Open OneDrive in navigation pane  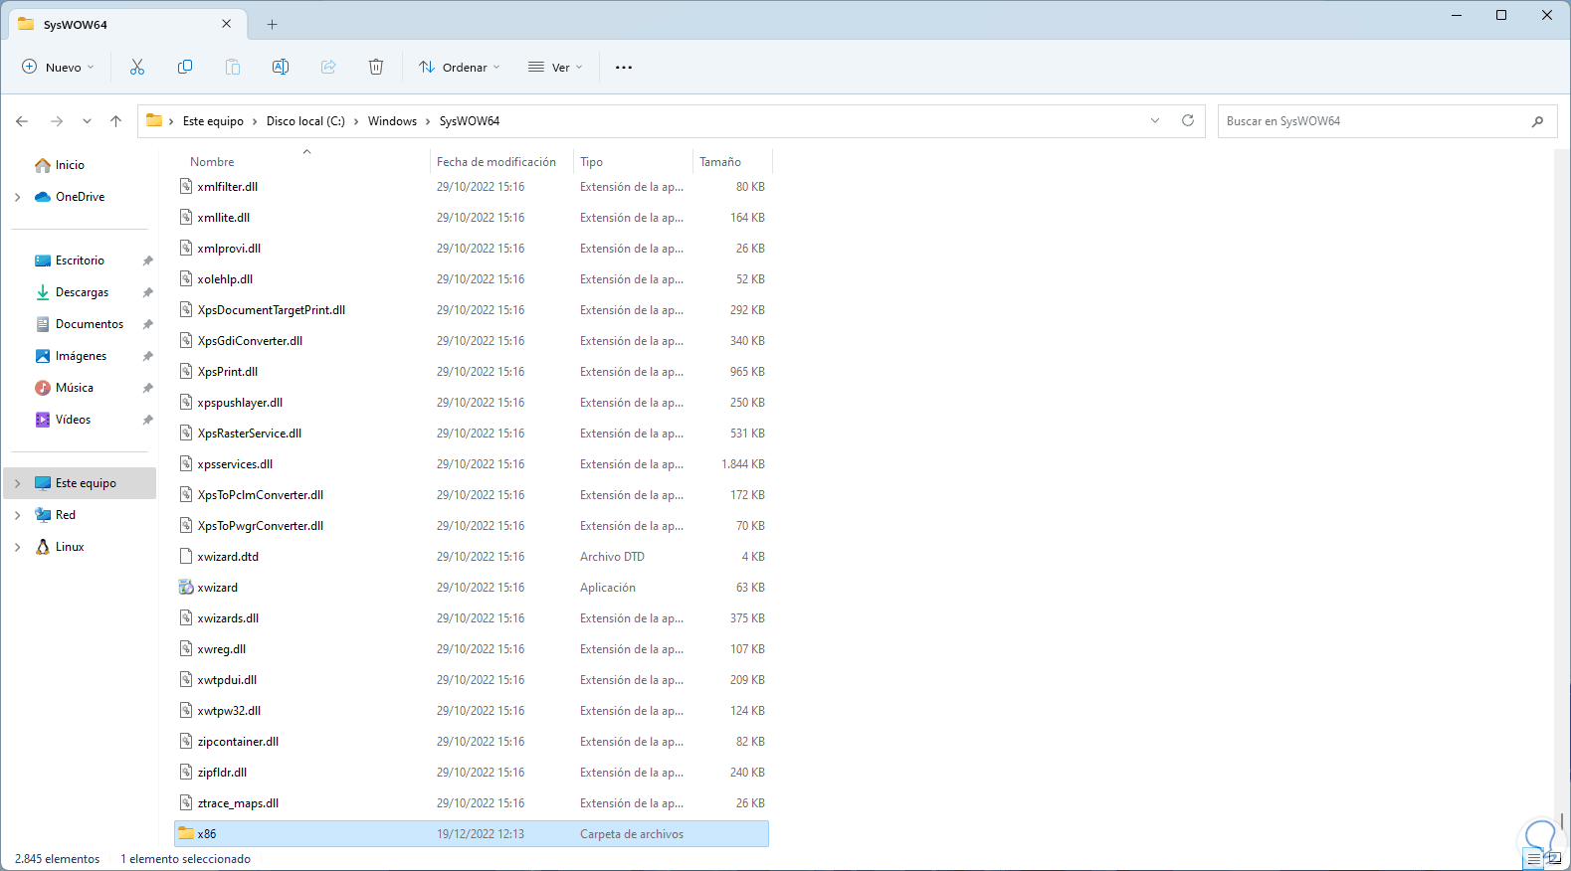click(80, 197)
